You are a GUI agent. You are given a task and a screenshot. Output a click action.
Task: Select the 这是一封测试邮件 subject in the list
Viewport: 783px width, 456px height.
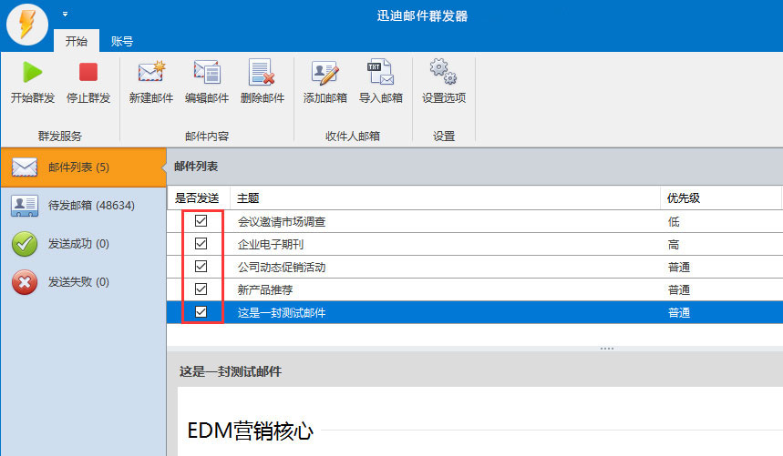pos(282,313)
